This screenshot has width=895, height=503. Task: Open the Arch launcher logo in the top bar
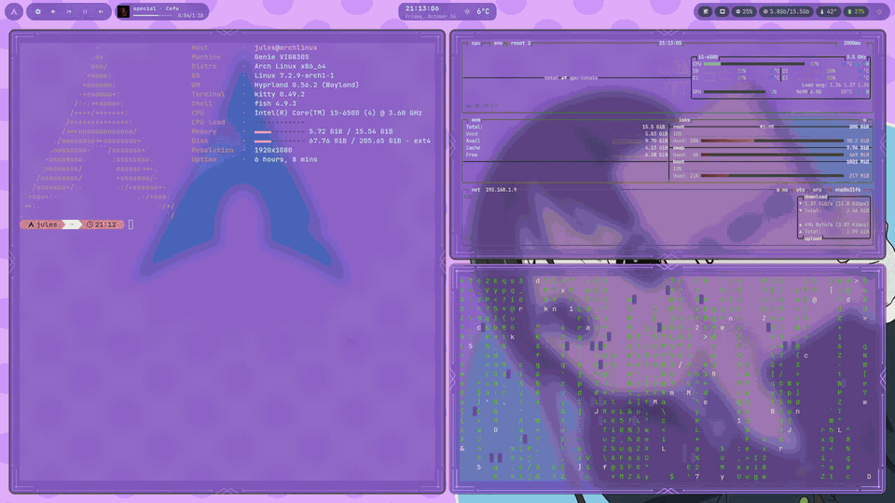(x=14, y=11)
